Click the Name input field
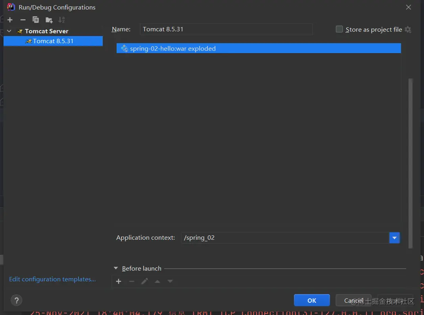Screen dimensions: 424x315 pyautogui.click(x=226, y=29)
